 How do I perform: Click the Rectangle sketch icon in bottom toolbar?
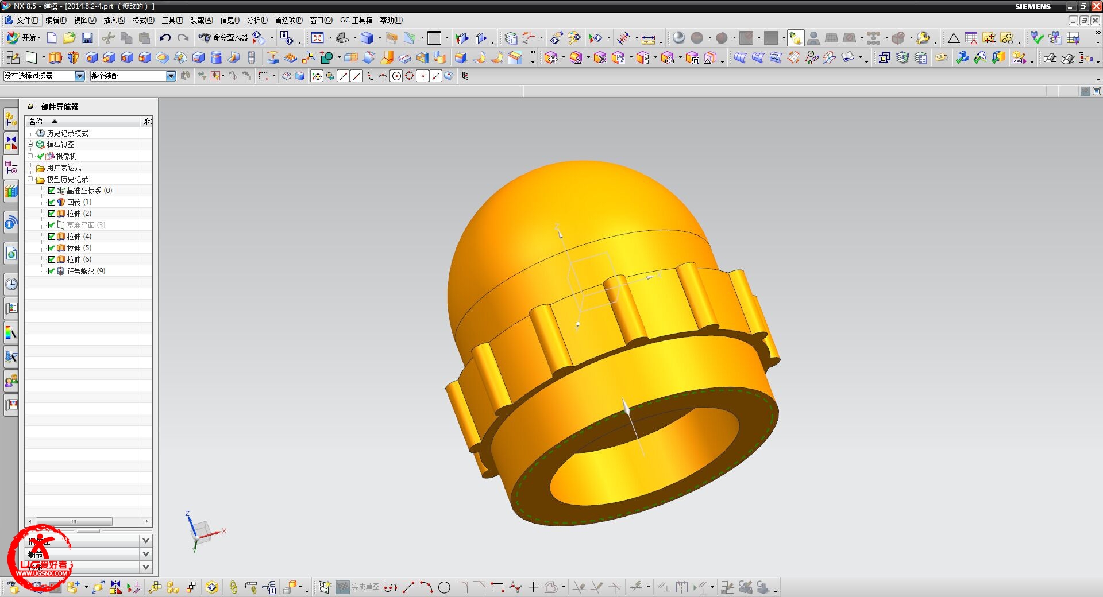pos(497,587)
